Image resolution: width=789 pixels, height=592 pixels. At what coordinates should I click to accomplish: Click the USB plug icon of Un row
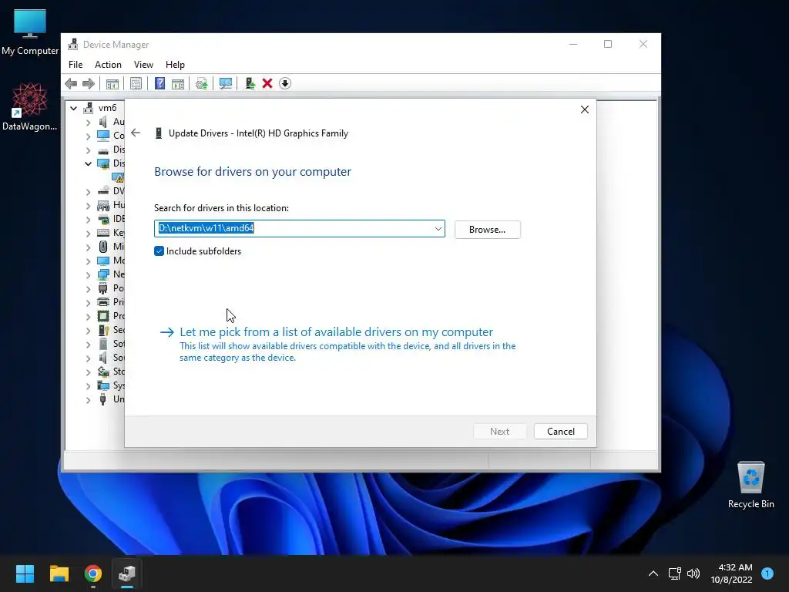(103, 399)
